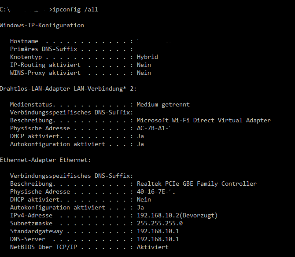Click the Medium getrennt status text
Viewport: 295px width, 257px height.
tap(163, 105)
